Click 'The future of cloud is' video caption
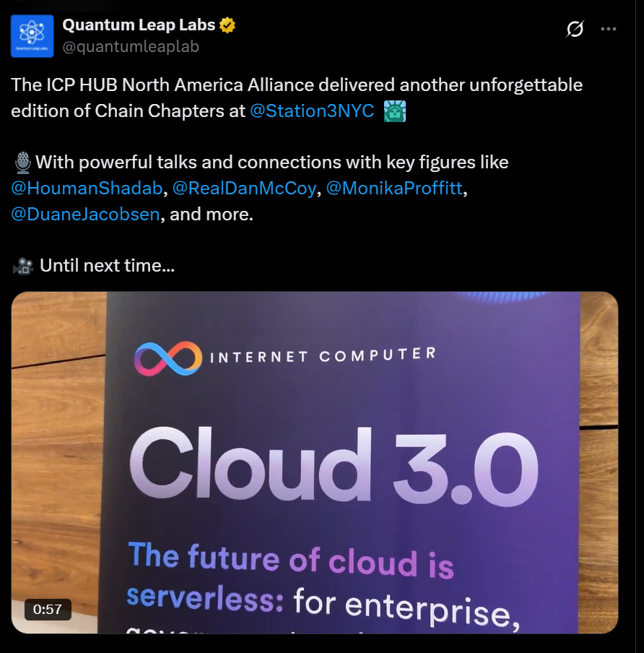Viewport: 644px width, 653px height. (x=290, y=560)
